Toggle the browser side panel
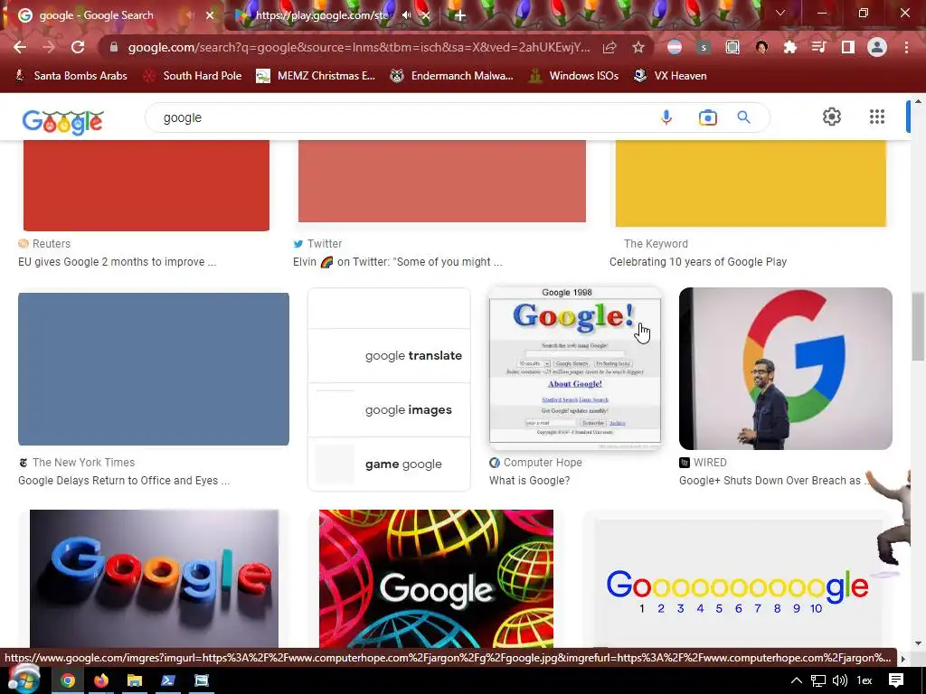 (x=848, y=47)
